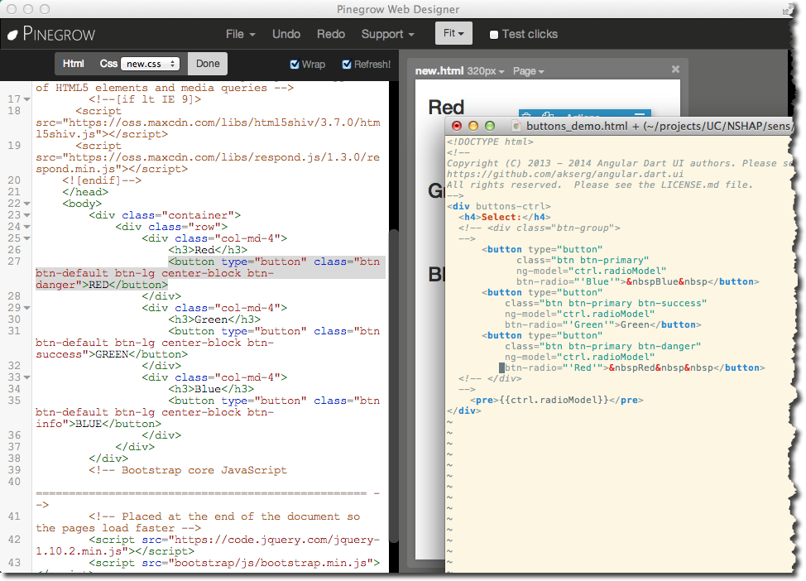The image size is (806, 581).
Task: Click the jquery script src line 42
Action: coord(208,545)
